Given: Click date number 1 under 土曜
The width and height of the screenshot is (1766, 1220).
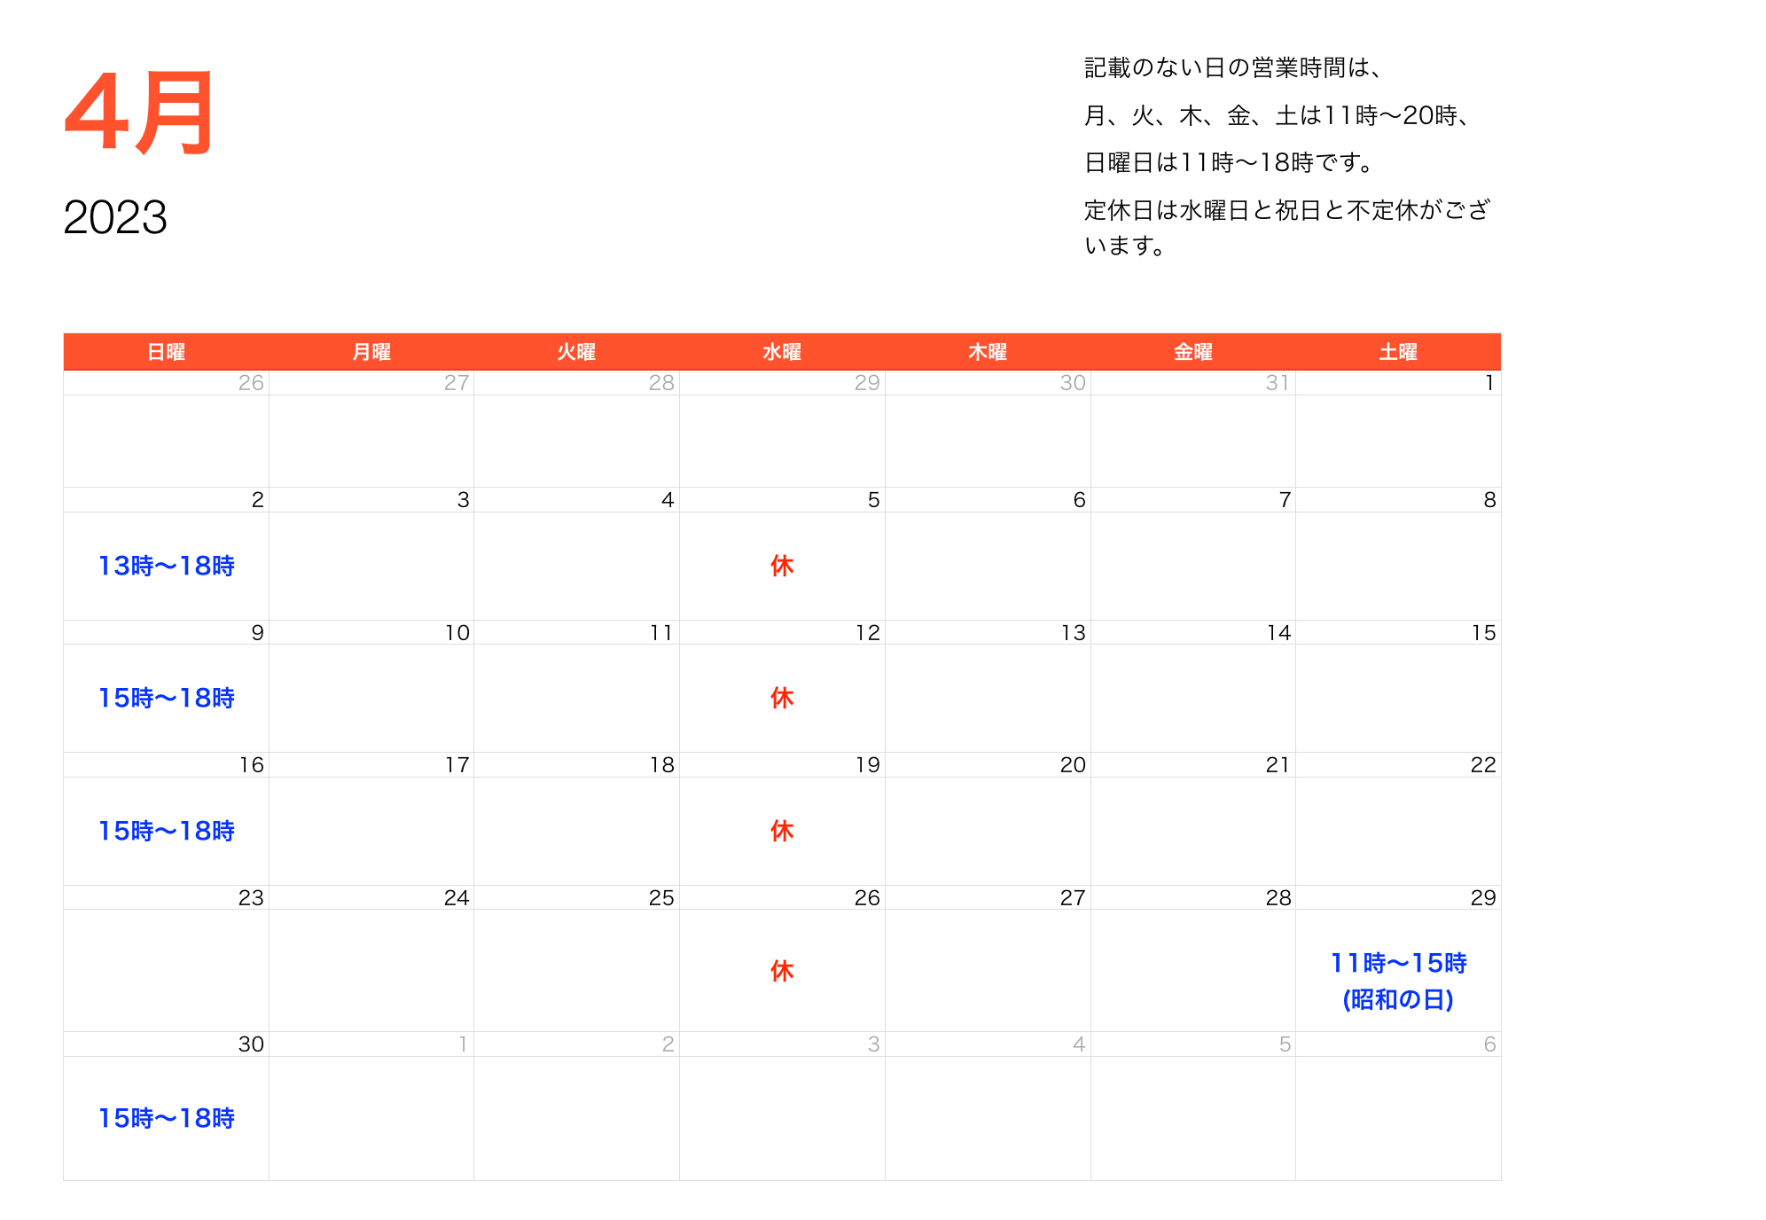Looking at the screenshot, I should (x=1490, y=383).
